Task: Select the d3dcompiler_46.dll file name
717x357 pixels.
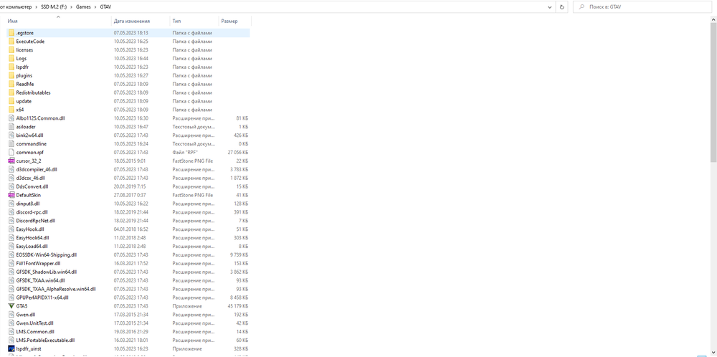Action: [36, 170]
